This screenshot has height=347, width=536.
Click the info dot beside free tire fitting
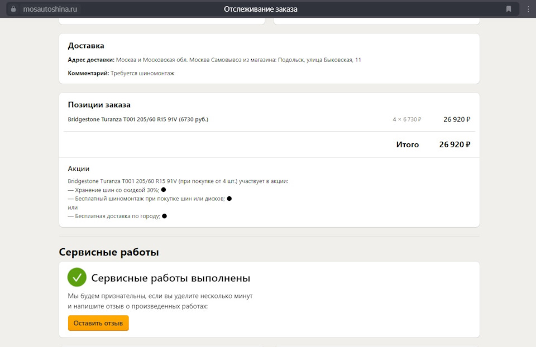click(x=229, y=199)
